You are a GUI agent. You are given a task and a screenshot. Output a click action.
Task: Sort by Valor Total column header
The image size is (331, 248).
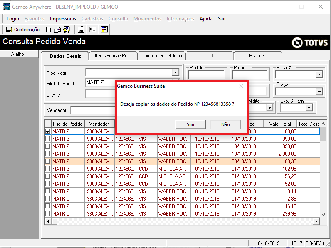280,124
